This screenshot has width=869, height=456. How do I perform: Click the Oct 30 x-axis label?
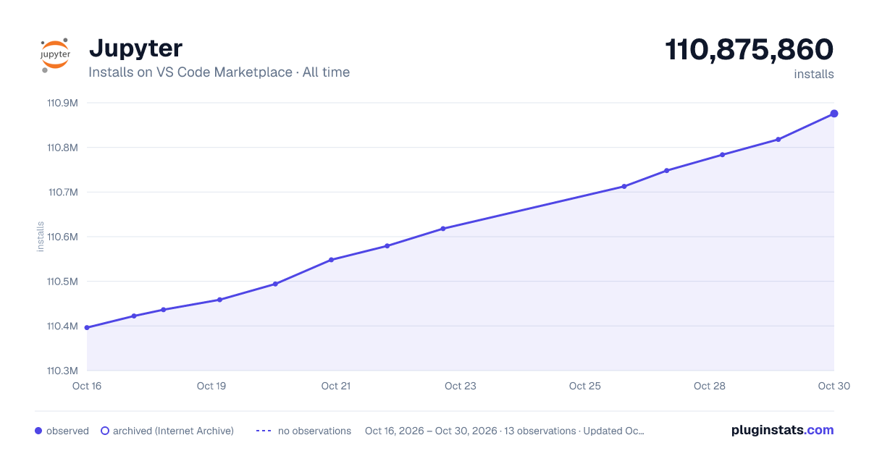point(834,386)
